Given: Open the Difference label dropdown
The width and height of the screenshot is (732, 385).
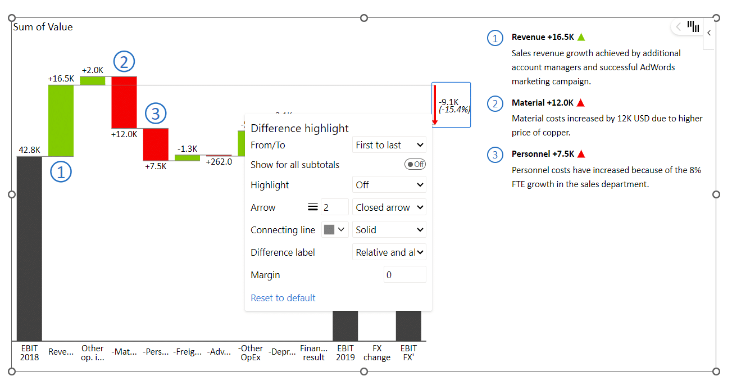Looking at the screenshot, I should [x=389, y=252].
